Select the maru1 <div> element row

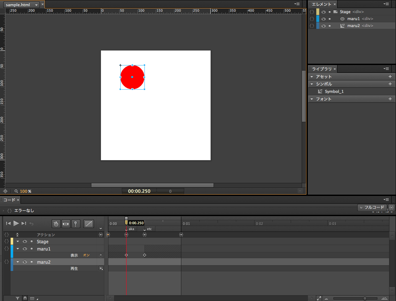[352, 19]
